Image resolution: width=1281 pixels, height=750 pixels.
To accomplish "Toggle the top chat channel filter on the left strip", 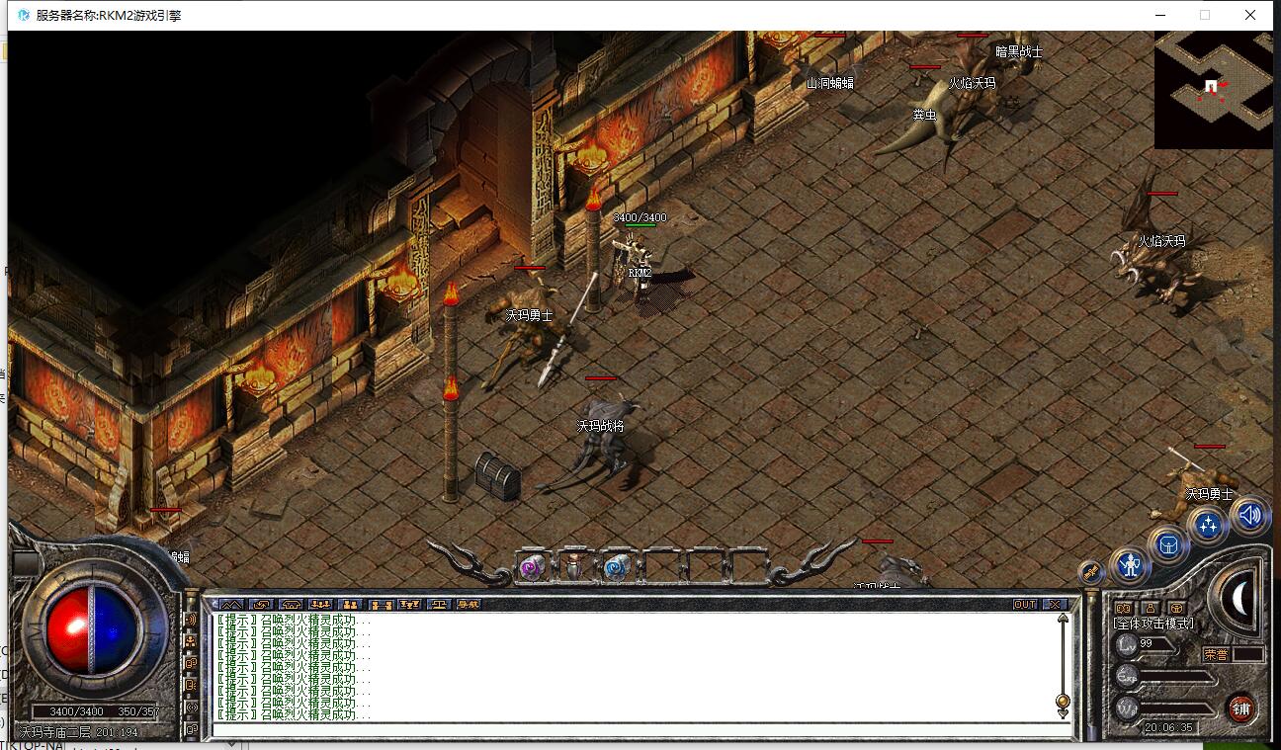I will click(191, 620).
